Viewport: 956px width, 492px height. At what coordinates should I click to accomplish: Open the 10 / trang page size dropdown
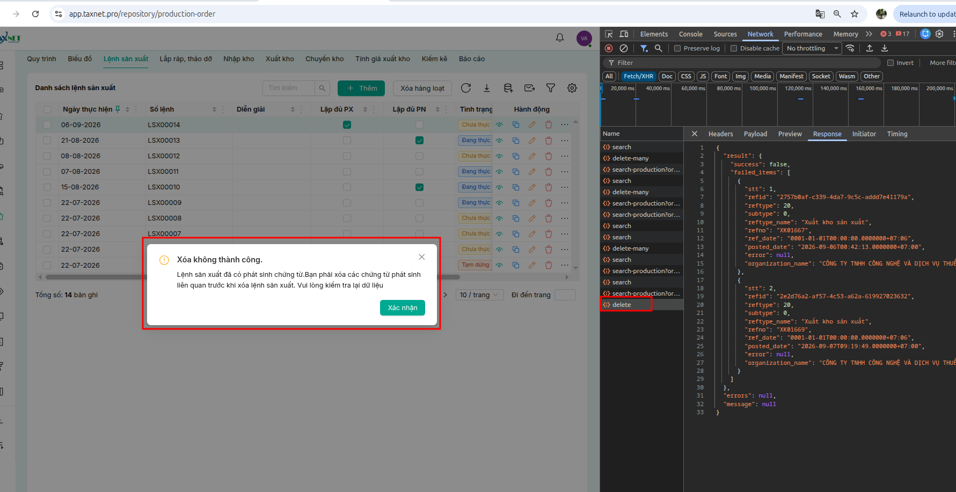[479, 295]
